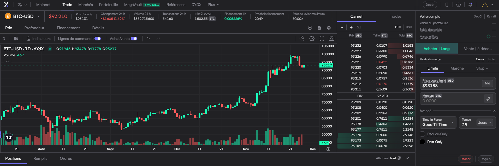Open the Financement tab
Viewport: 499px width, 166px height.
click(x=68, y=28)
